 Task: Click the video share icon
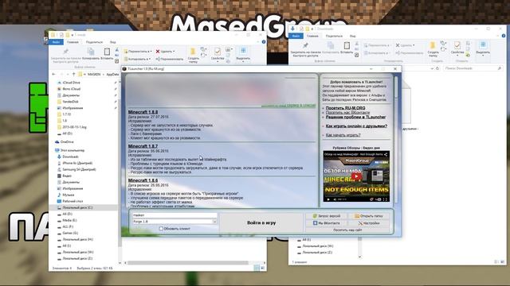[386, 154]
